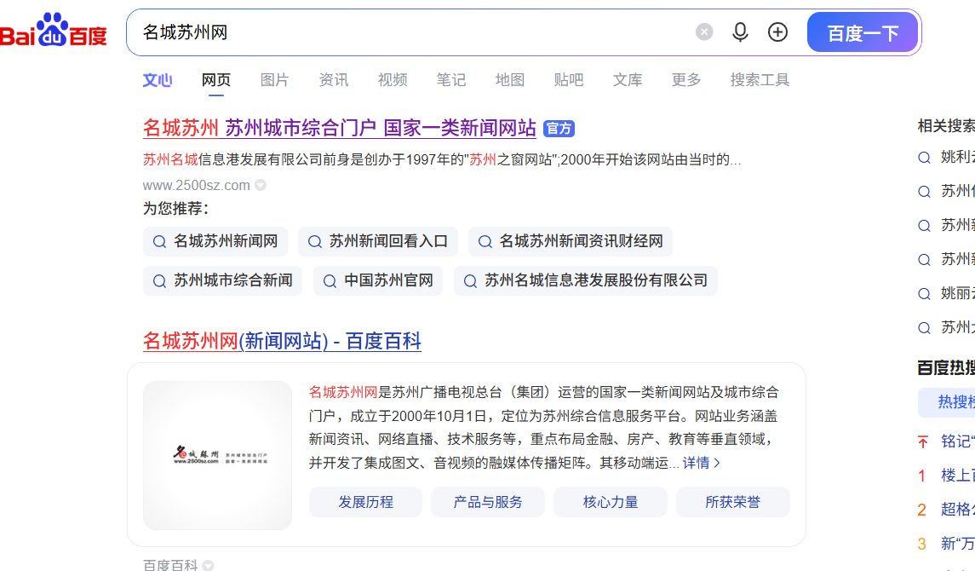The image size is (975, 571).
Task: Pick suggestion 苏州城市综合新闻
Action: click(222, 280)
